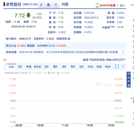Click the 融 margin trading badge
This screenshot has width=134, height=127.
point(49,5)
